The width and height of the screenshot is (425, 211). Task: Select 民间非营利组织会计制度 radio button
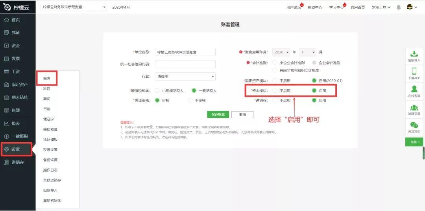click(x=275, y=70)
